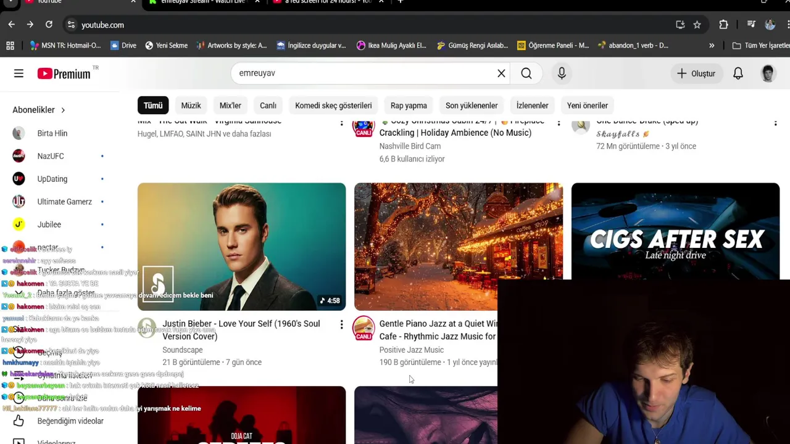Open the Cigs After Sex thumbnail

click(675, 231)
